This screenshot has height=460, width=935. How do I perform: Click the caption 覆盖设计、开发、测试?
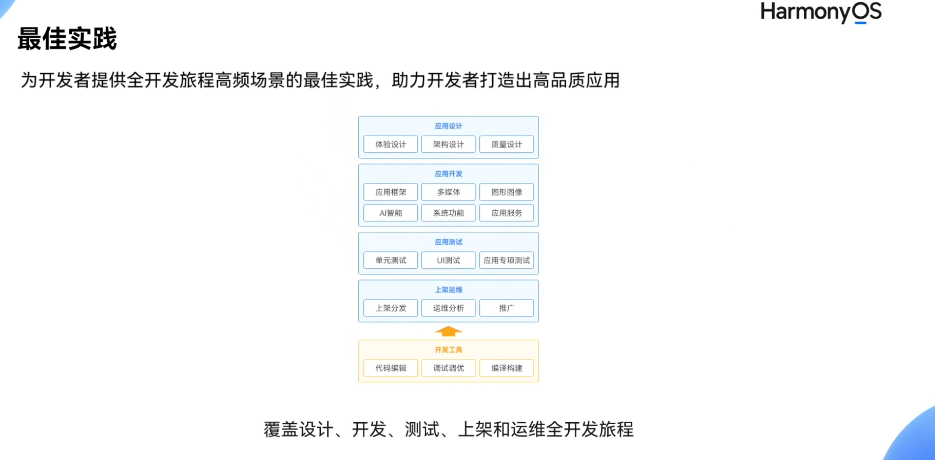pyautogui.click(x=448, y=429)
